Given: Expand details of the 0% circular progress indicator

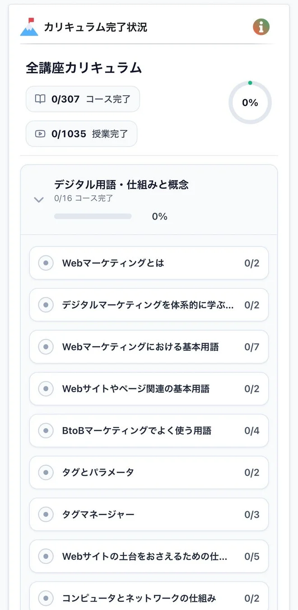Looking at the screenshot, I should 250,103.
